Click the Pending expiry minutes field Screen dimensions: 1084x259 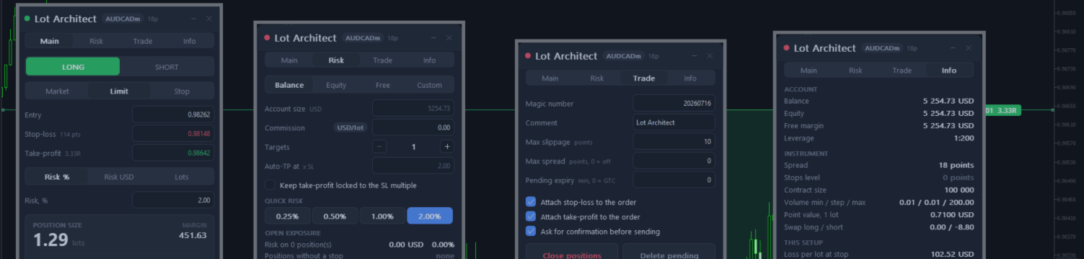tap(674, 180)
